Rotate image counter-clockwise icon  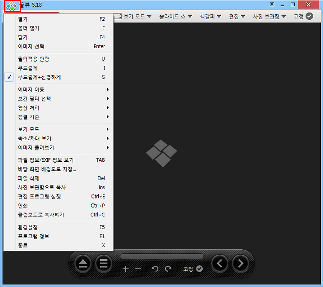(x=155, y=269)
